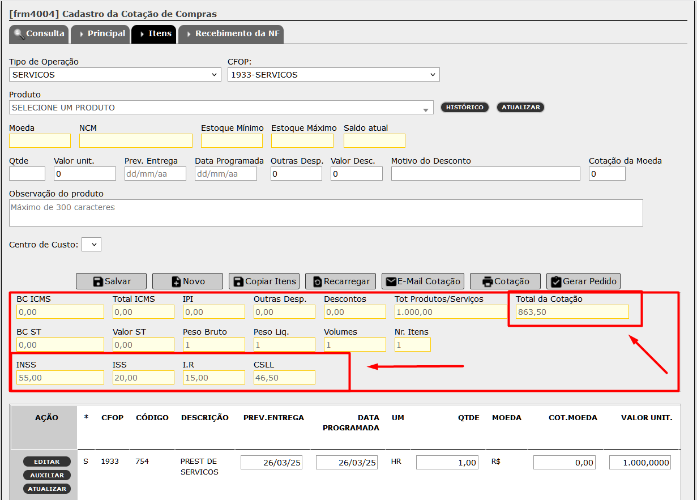Click EDITAR for the PREST DE SERVICOS row
This screenshot has width=697, height=500.
(47, 461)
